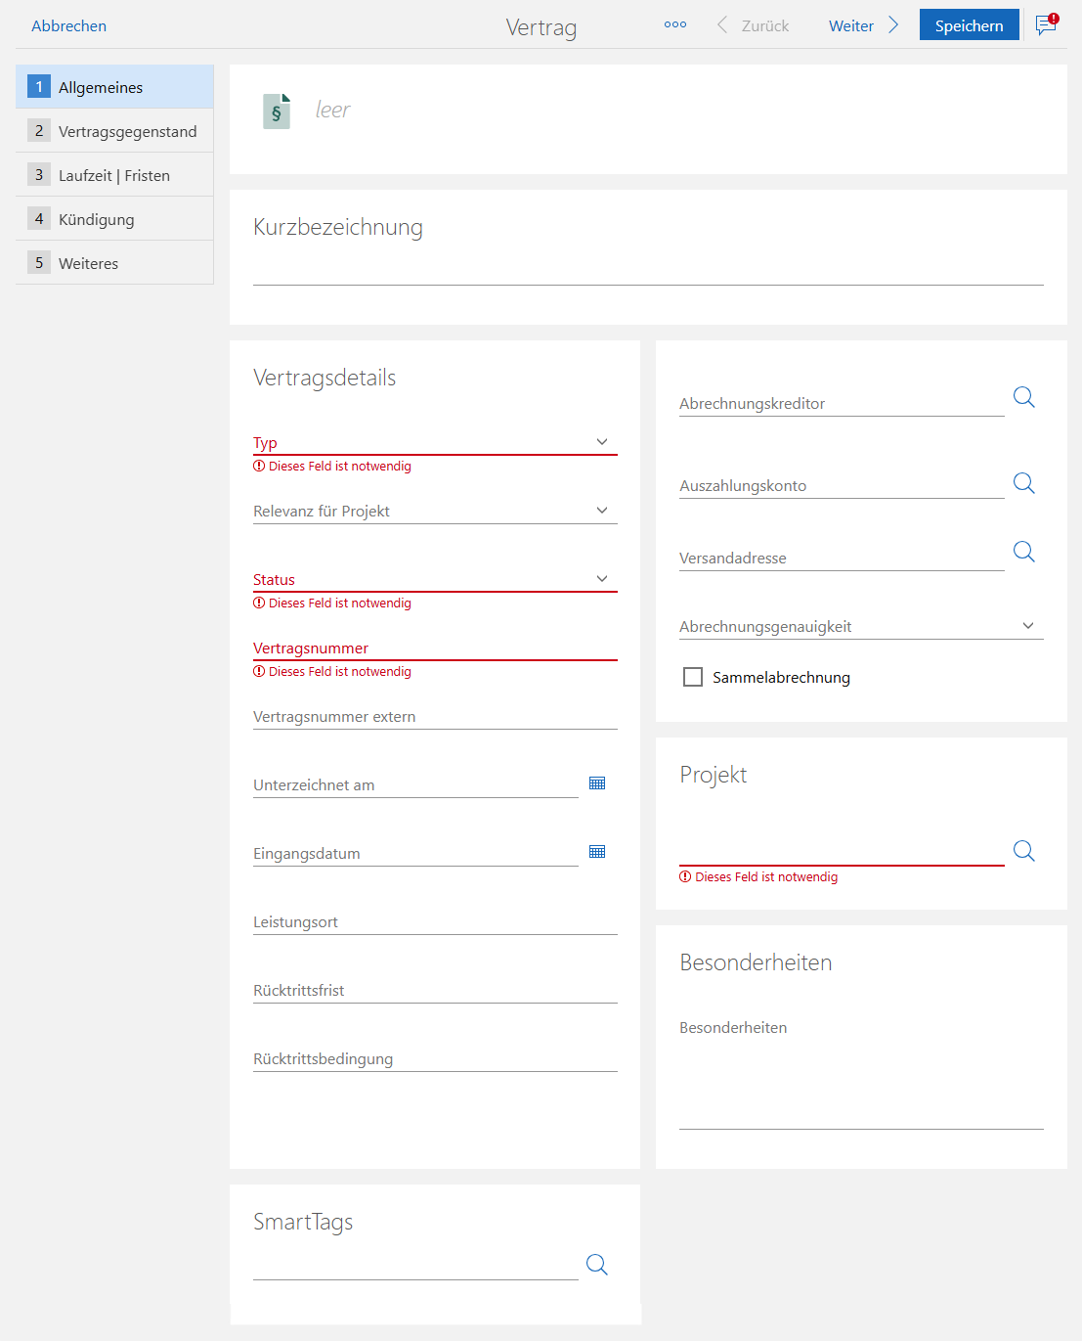Open the calendar picker for Eingangsdatum
The image size is (1082, 1341).
click(x=596, y=851)
